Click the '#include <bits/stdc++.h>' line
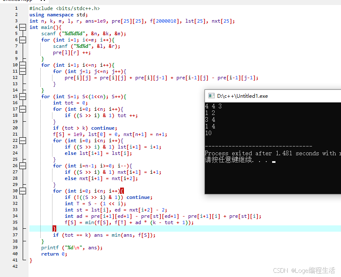The image size is (341, 277). [65, 8]
